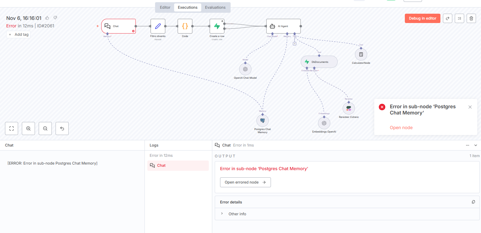This screenshot has height=233, width=481.
Task: Select the Chat trigger node
Action: pos(119,26)
